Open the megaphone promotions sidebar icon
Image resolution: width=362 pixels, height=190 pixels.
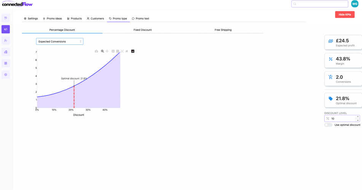click(6, 29)
